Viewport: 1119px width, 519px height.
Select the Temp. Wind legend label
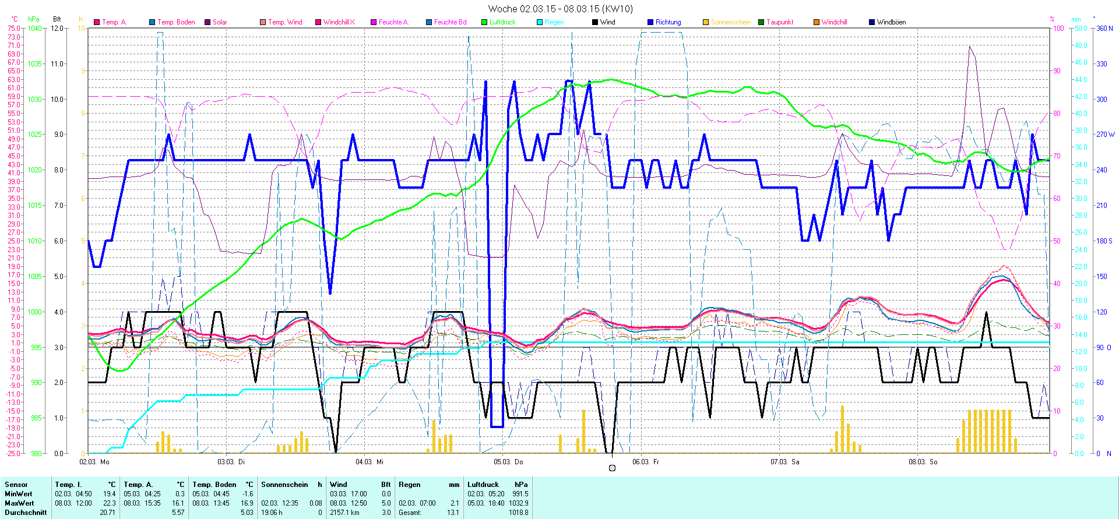285,22
